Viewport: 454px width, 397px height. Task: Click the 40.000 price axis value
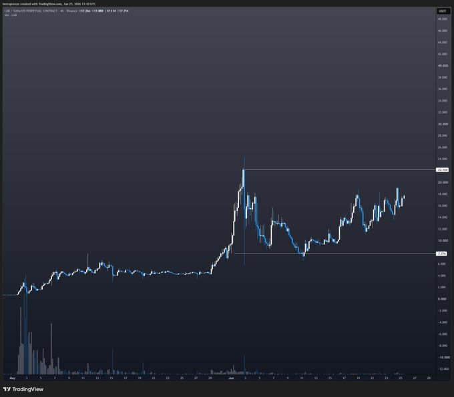coord(443,65)
